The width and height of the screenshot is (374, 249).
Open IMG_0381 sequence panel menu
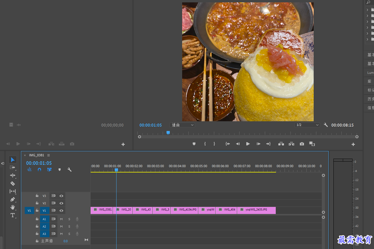49,155
